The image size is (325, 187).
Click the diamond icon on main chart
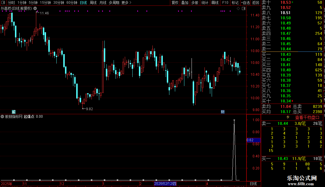[238, 9]
